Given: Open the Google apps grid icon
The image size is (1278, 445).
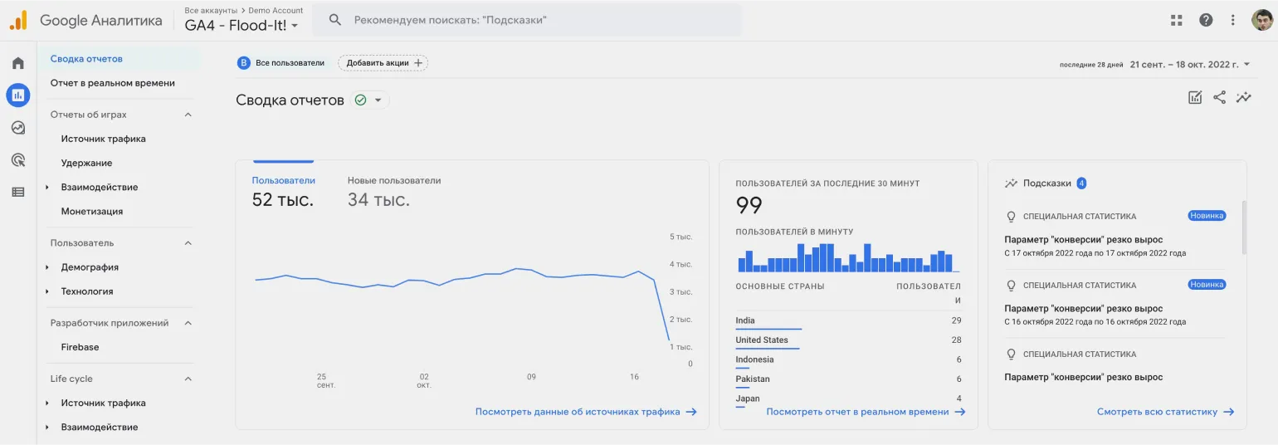Looking at the screenshot, I should (x=1176, y=20).
